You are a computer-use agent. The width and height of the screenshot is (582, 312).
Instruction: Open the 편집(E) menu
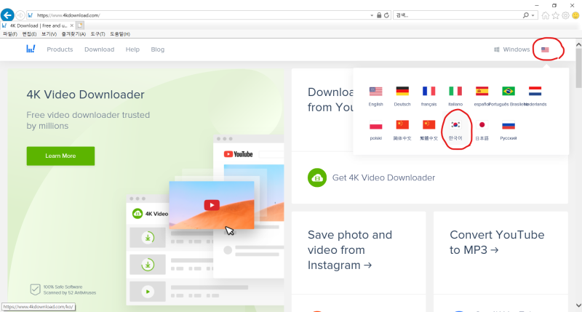[x=29, y=33]
